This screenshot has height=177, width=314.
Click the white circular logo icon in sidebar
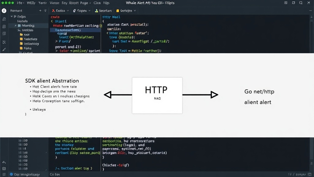(x=4, y=11)
